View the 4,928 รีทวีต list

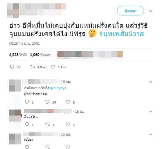18,55
